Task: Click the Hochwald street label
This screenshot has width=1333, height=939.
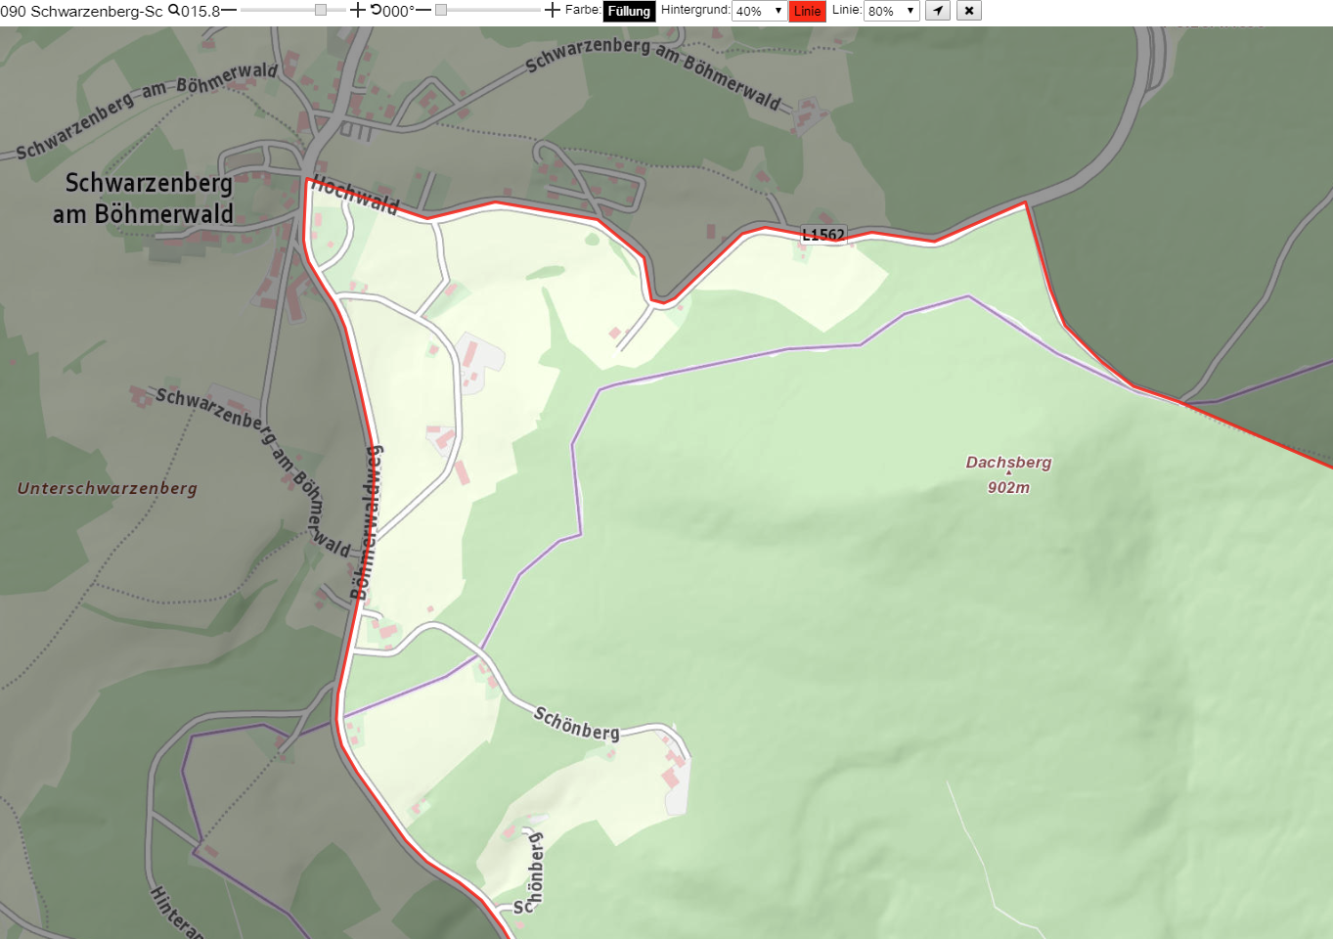Action: click(356, 196)
